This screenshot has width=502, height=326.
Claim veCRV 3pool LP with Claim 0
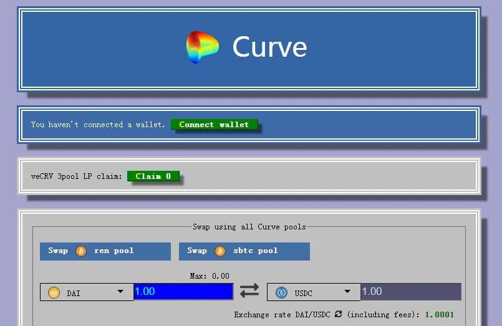(x=153, y=176)
